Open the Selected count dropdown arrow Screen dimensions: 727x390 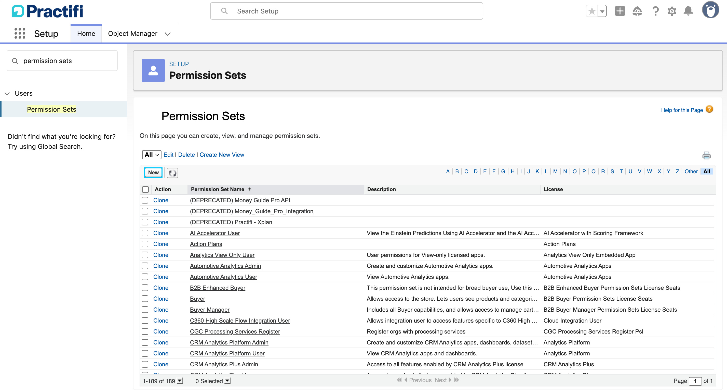[227, 381]
